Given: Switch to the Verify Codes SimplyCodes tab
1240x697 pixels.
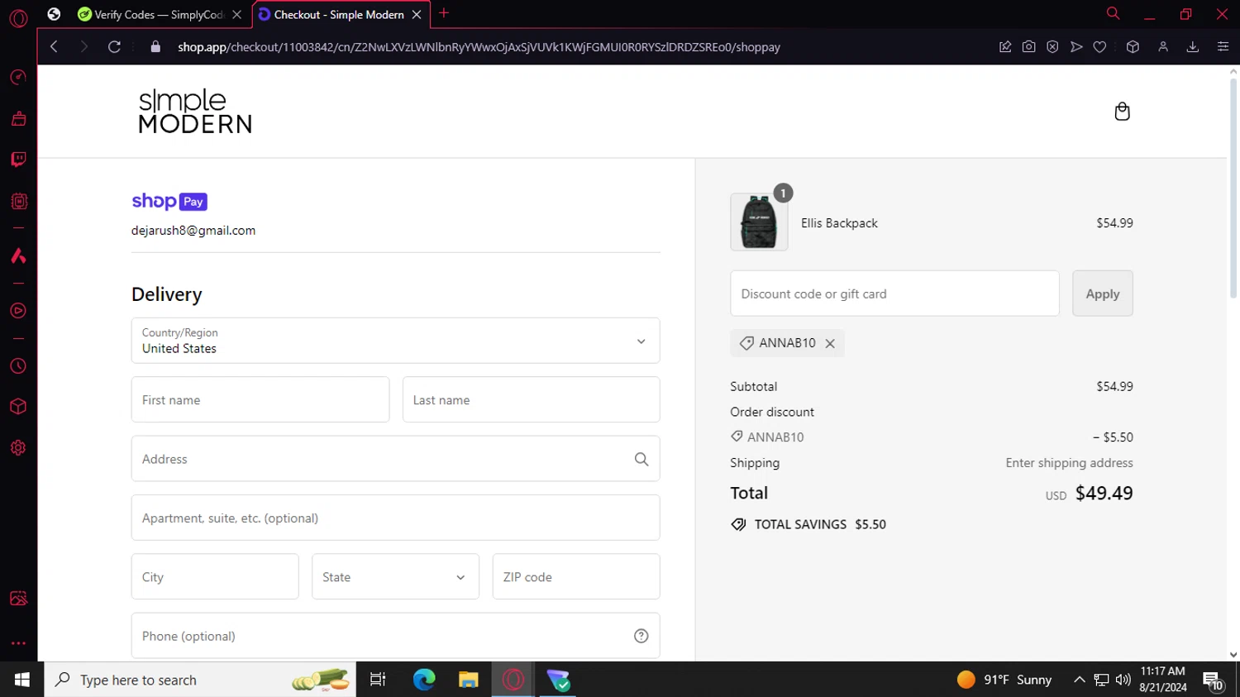Looking at the screenshot, I should 152,14.
